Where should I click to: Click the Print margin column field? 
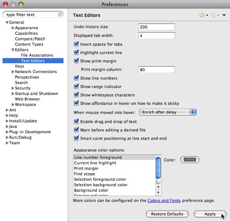tap(157, 69)
